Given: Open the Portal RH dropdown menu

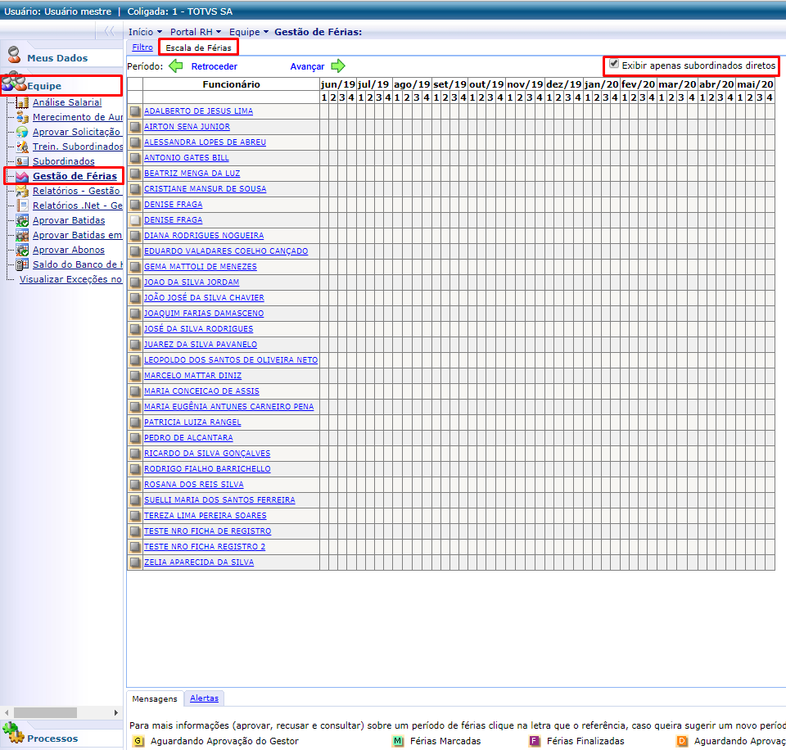Looking at the screenshot, I should [196, 32].
